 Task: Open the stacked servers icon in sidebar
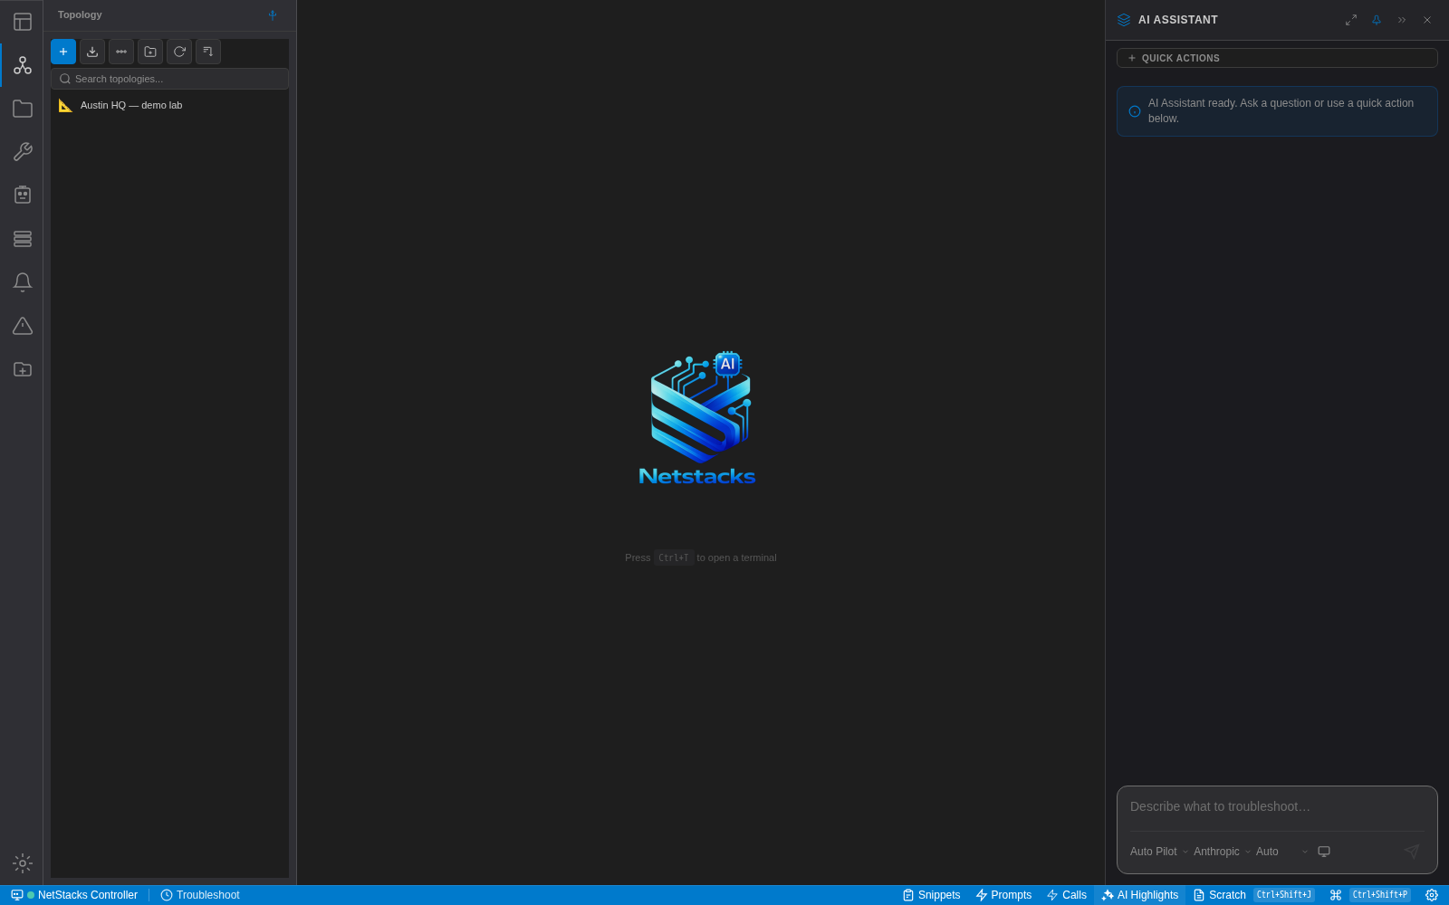point(23,239)
